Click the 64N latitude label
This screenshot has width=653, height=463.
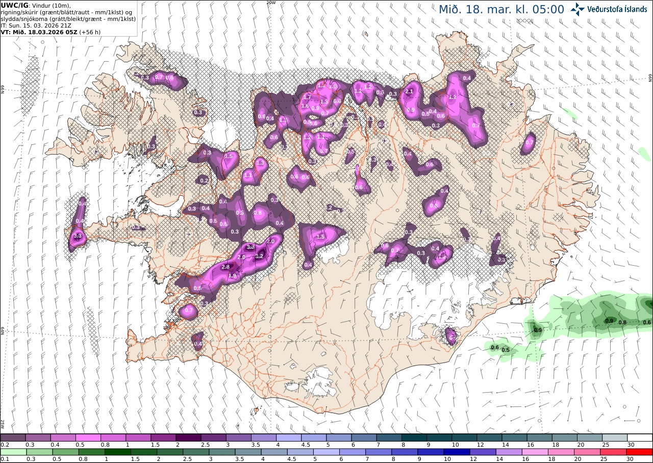[x=3, y=330]
